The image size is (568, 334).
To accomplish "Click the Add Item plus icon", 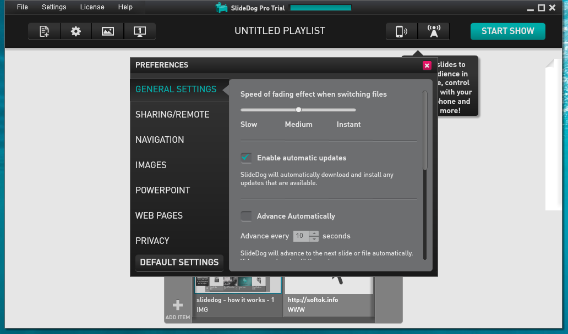I will point(177,306).
